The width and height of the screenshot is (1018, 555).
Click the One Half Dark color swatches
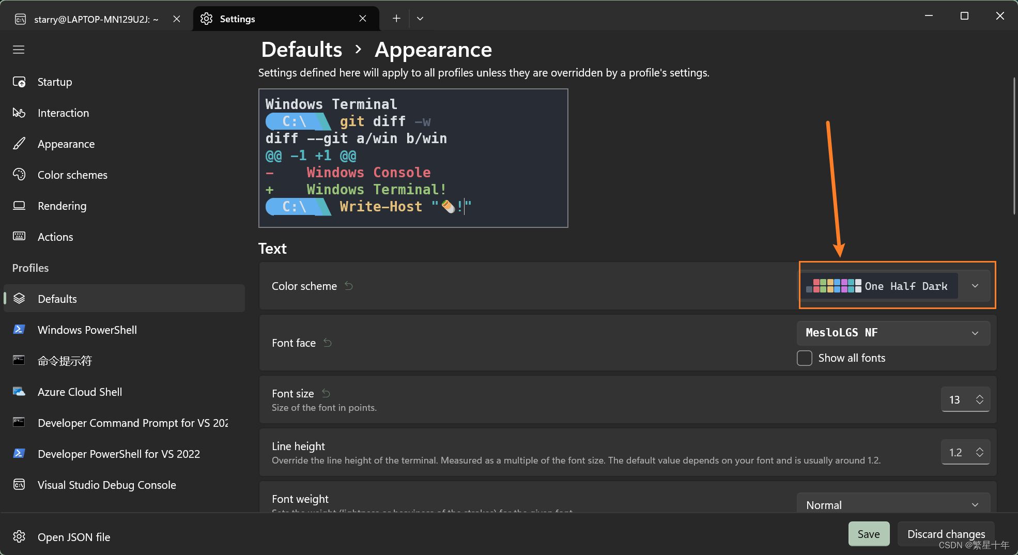(834, 286)
